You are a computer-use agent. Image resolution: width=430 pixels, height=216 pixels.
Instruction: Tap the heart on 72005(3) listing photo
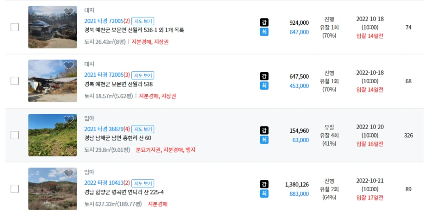coord(68,65)
